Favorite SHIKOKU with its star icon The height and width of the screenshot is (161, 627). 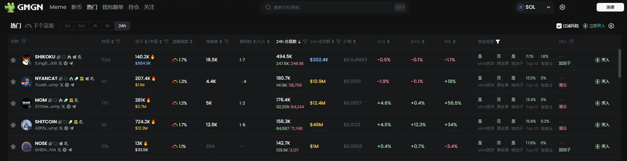pos(13,60)
